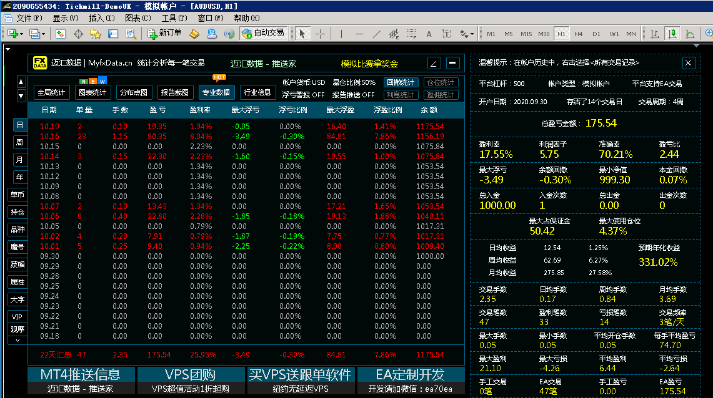This screenshot has width=713, height=398.
Task: Switch to candlestick chart display
Action: pos(672,34)
